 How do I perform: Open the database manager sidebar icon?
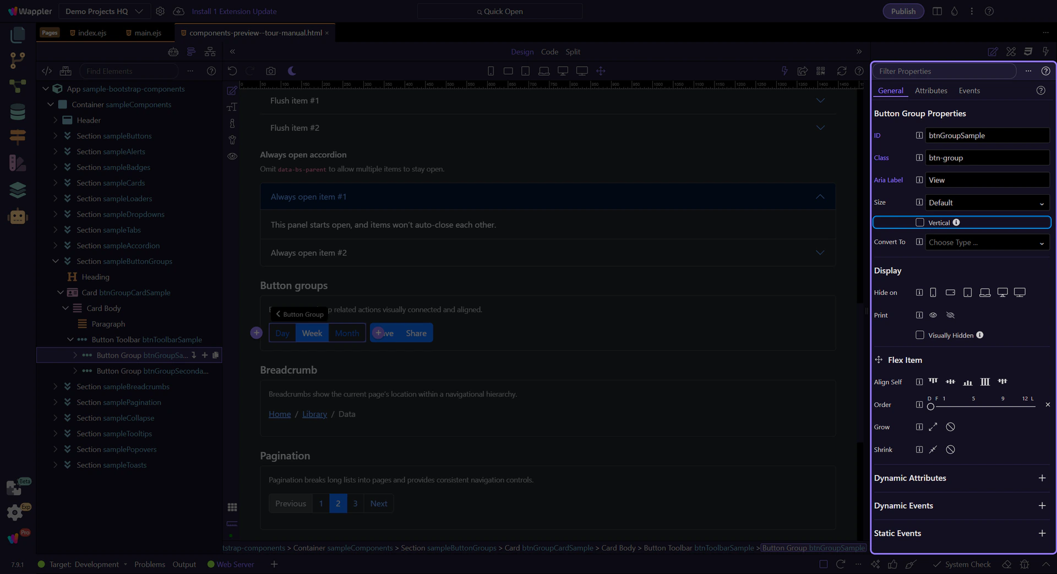click(18, 112)
